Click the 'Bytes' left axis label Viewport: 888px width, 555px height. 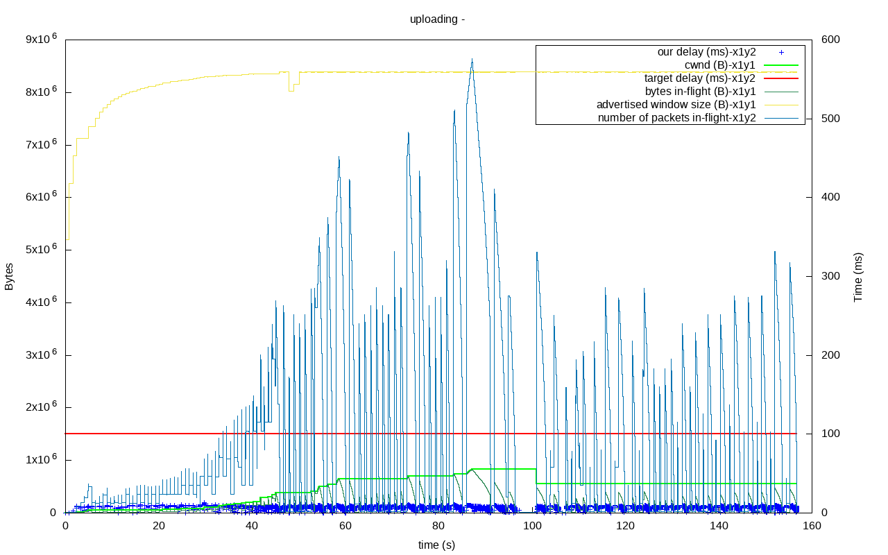point(9,277)
